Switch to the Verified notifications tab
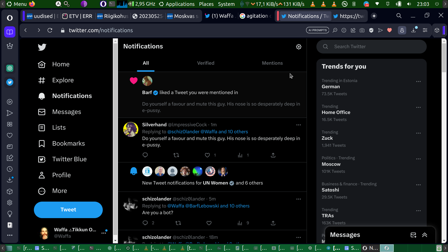Viewport: 448px width, 252px height. tap(206, 63)
